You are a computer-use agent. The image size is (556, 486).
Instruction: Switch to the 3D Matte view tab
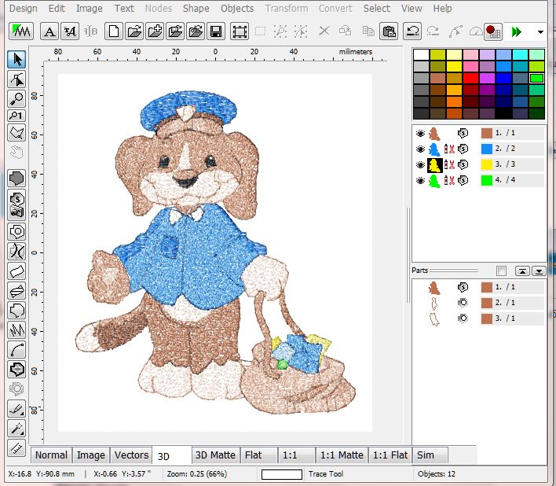(x=214, y=455)
